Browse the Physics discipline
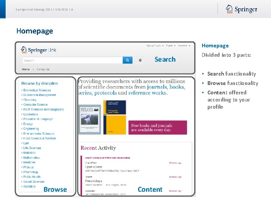The width and height of the screenshot is (271, 203). coord(29,167)
